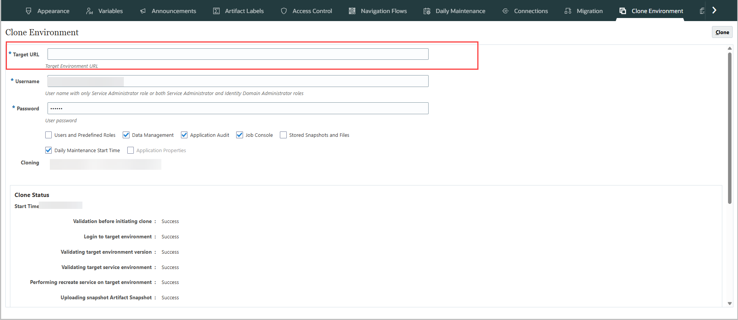Click the Navigation Flows grid icon

[x=352, y=11]
